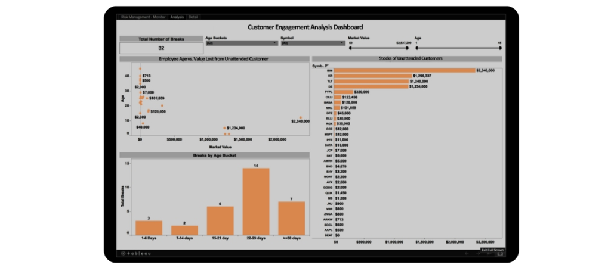Select the 22-29 days bar
611x271 pixels.
(255, 201)
